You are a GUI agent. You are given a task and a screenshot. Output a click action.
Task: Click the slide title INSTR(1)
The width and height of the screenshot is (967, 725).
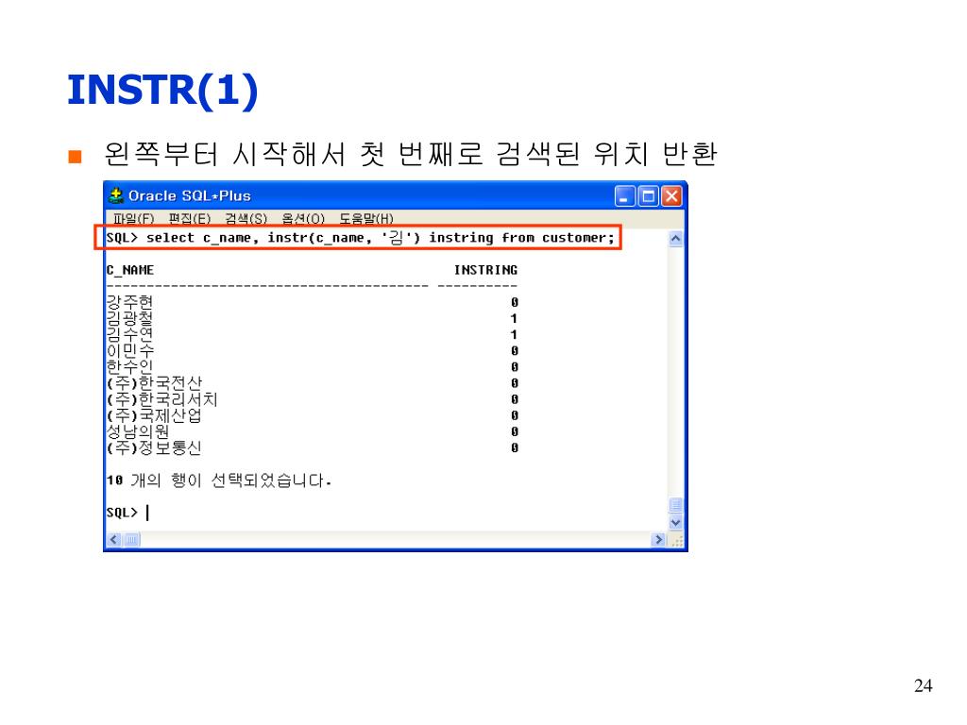[162, 90]
